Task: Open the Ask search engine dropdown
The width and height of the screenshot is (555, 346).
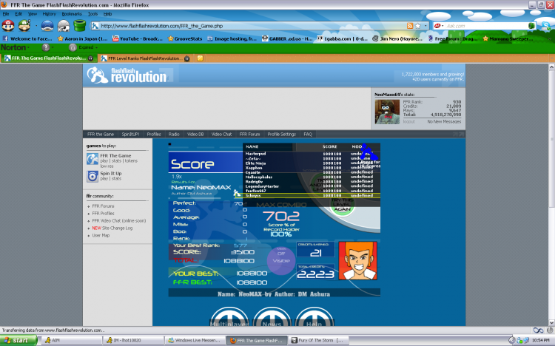Action: point(439,26)
